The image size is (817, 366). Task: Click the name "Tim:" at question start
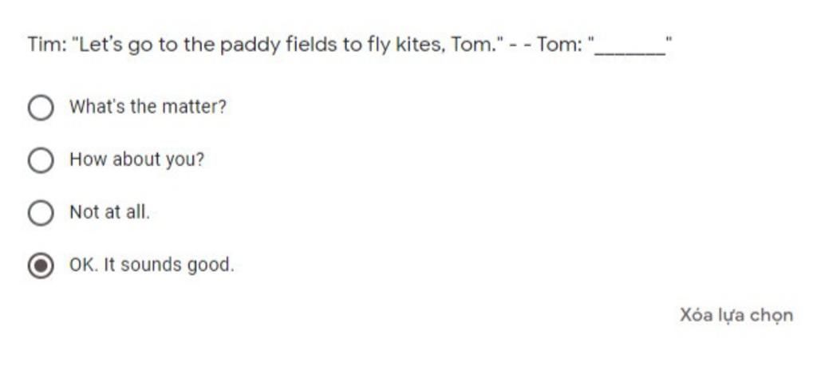[47, 45]
